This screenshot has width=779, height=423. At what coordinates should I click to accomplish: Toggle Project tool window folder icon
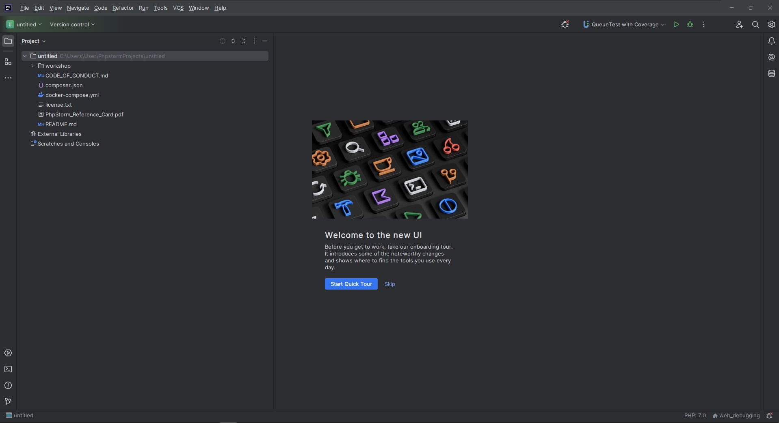click(x=8, y=41)
